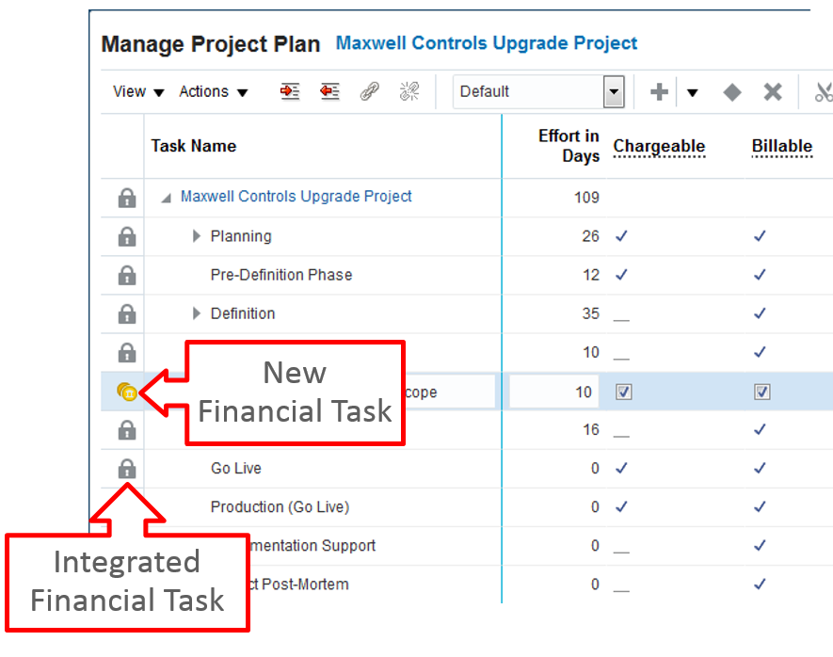The width and height of the screenshot is (833, 657).
Task: Open the Actions menu
Action: [214, 92]
